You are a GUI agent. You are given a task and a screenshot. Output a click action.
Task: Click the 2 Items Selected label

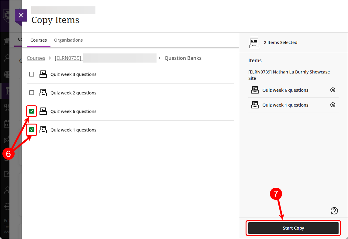pos(281,43)
